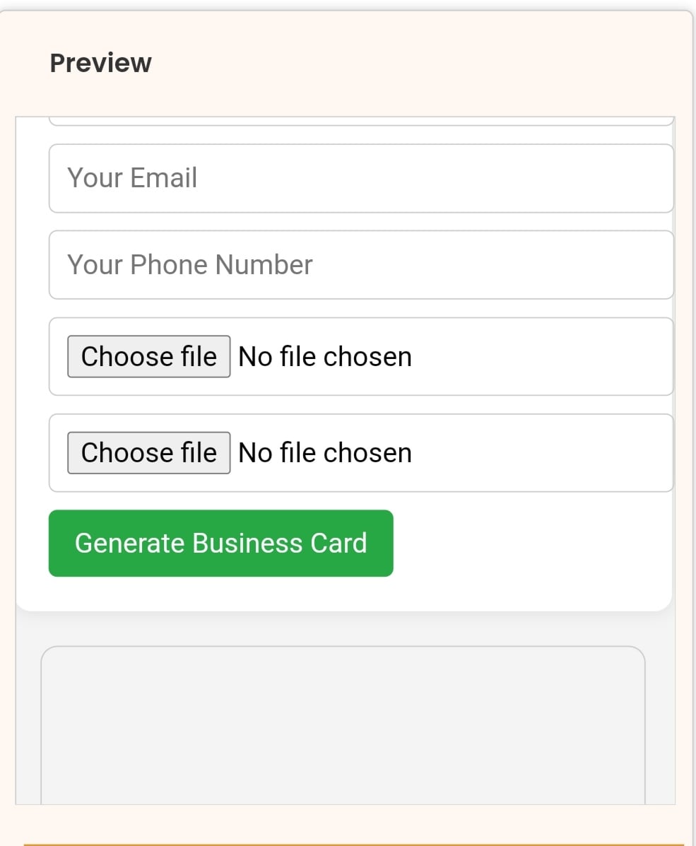Select the Your Email placeholder text
696x846 pixels.
point(131,177)
